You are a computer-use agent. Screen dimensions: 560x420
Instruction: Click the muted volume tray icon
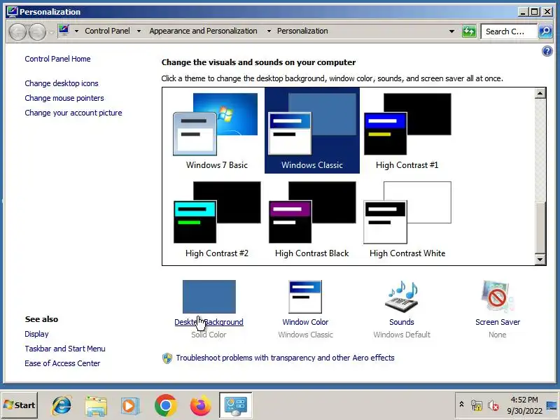point(493,405)
